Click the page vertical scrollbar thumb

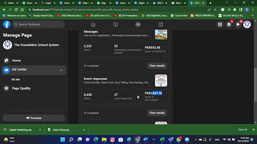pyautogui.click(x=255, y=85)
